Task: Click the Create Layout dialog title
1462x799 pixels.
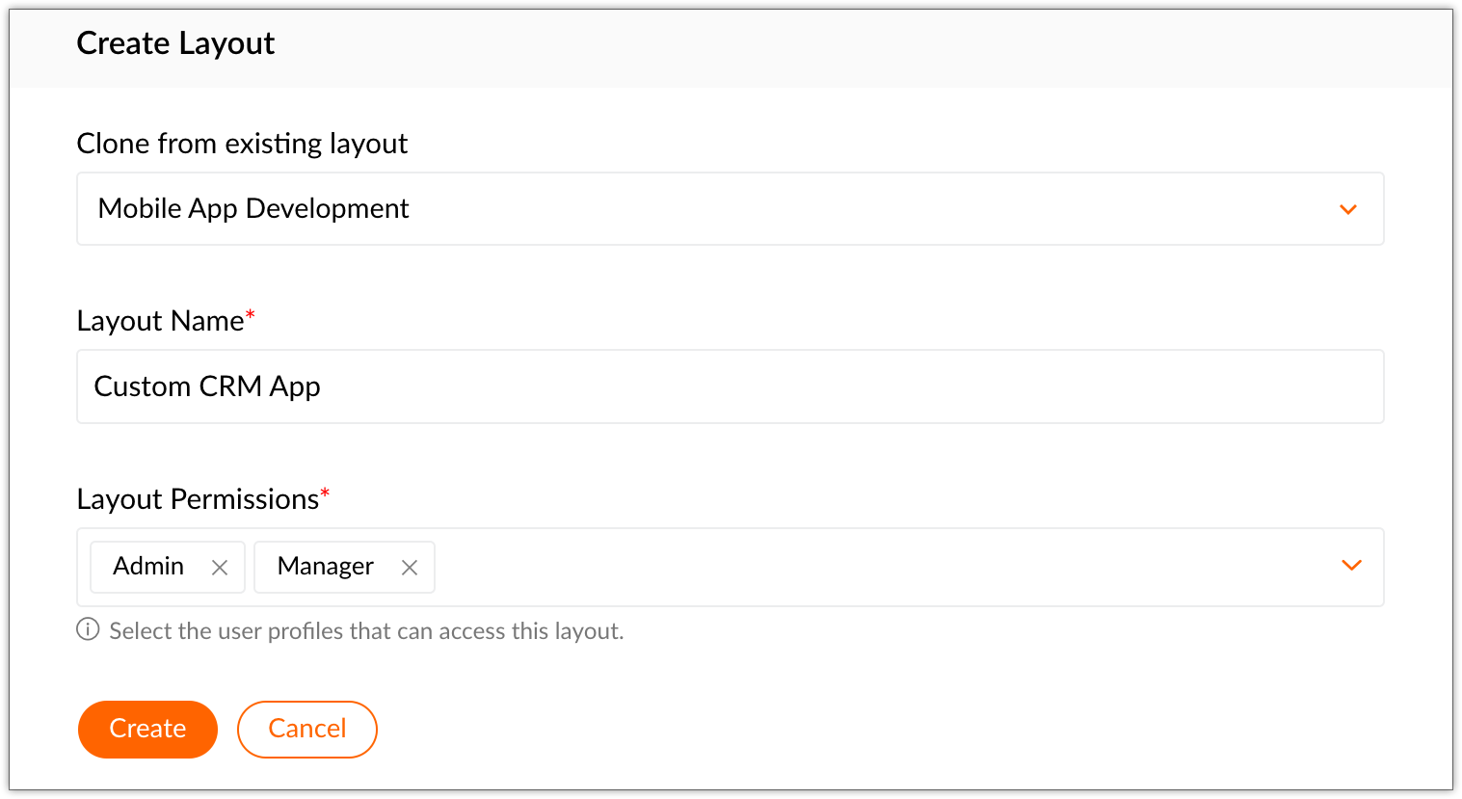Action: coord(175,43)
